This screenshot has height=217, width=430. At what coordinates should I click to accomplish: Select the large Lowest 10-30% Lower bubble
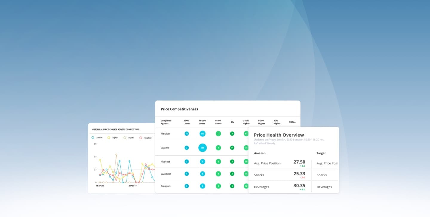tap(202, 148)
